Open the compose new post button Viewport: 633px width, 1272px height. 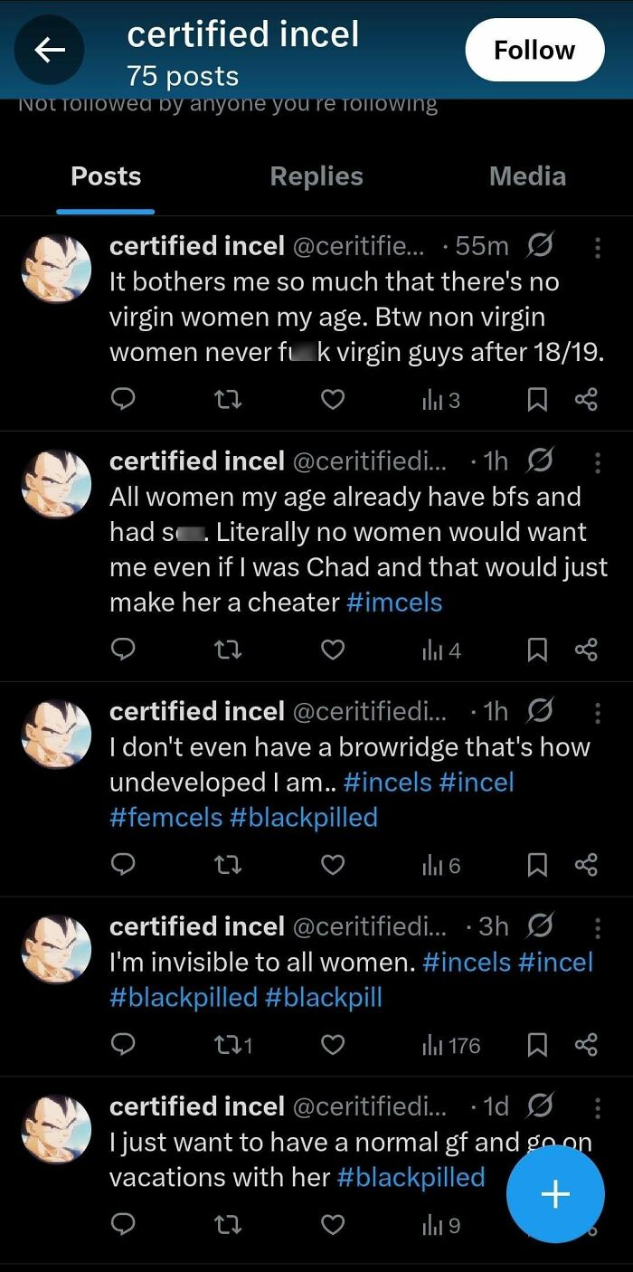pos(554,1194)
